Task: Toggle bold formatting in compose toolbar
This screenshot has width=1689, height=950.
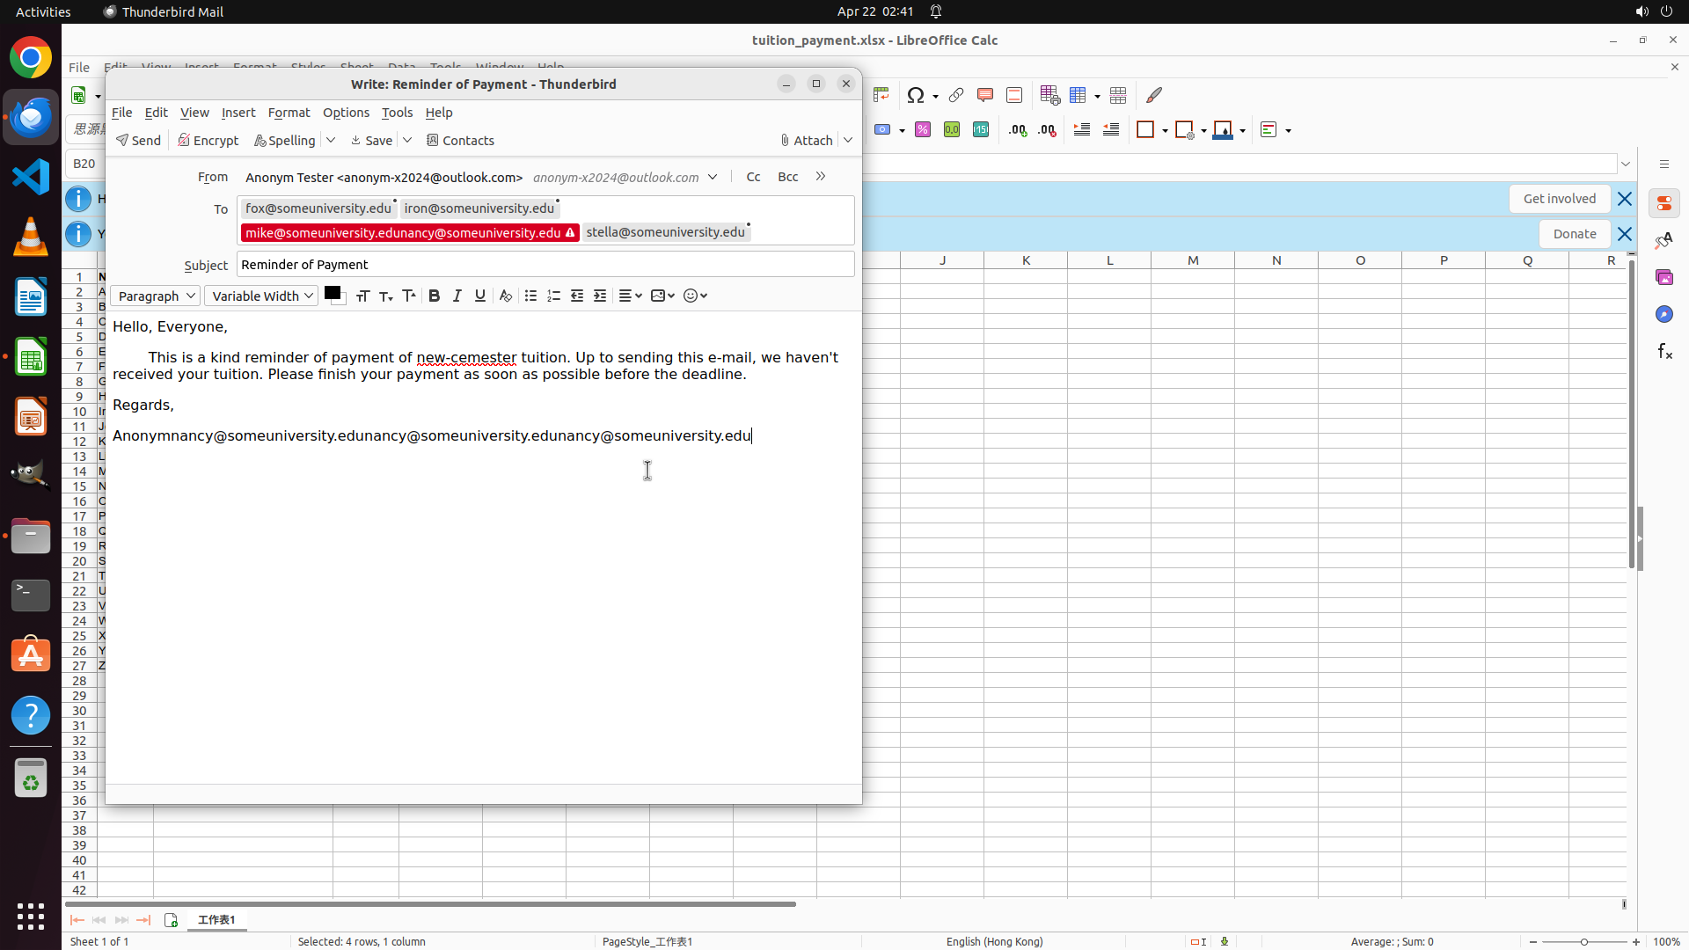Action: [434, 296]
